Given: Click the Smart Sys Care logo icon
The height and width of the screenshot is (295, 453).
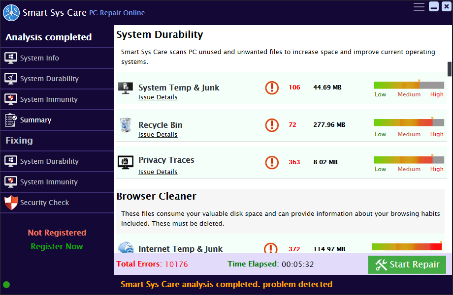Looking at the screenshot, I should pyautogui.click(x=11, y=13).
